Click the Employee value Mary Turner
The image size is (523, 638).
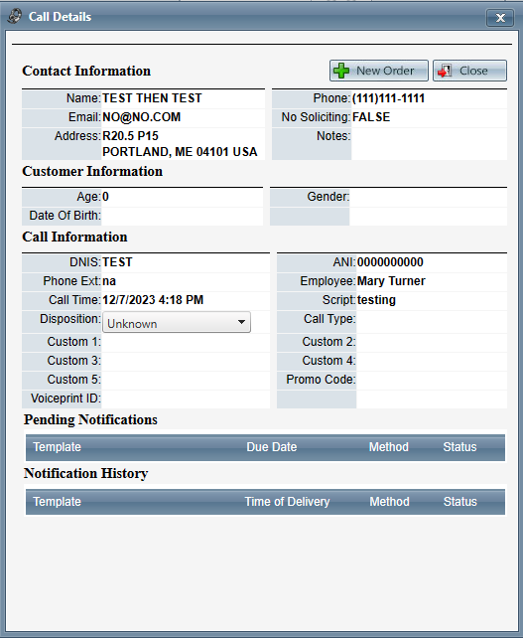391,281
